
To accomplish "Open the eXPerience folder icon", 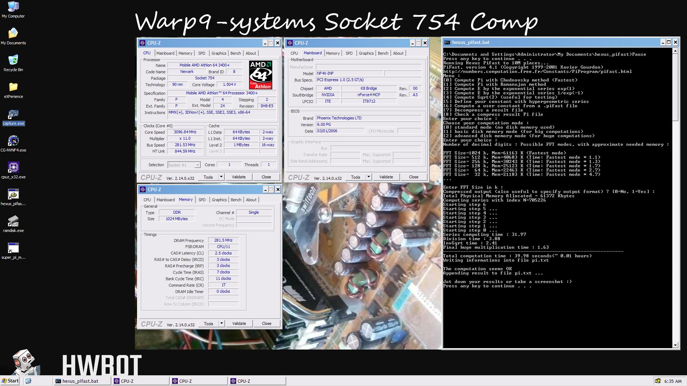I will [x=13, y=90].
